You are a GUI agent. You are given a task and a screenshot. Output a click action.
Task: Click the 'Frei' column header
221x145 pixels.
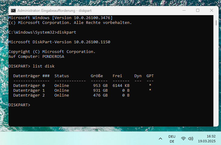pos(117,76)
